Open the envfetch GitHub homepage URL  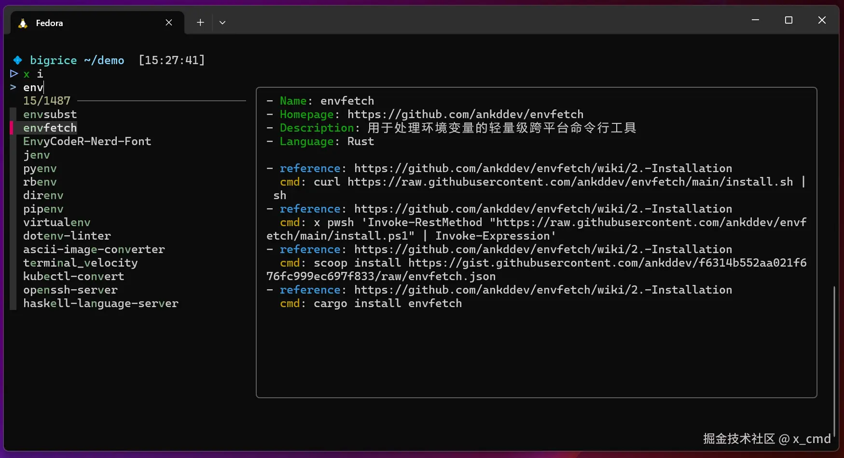click(466, 114)
